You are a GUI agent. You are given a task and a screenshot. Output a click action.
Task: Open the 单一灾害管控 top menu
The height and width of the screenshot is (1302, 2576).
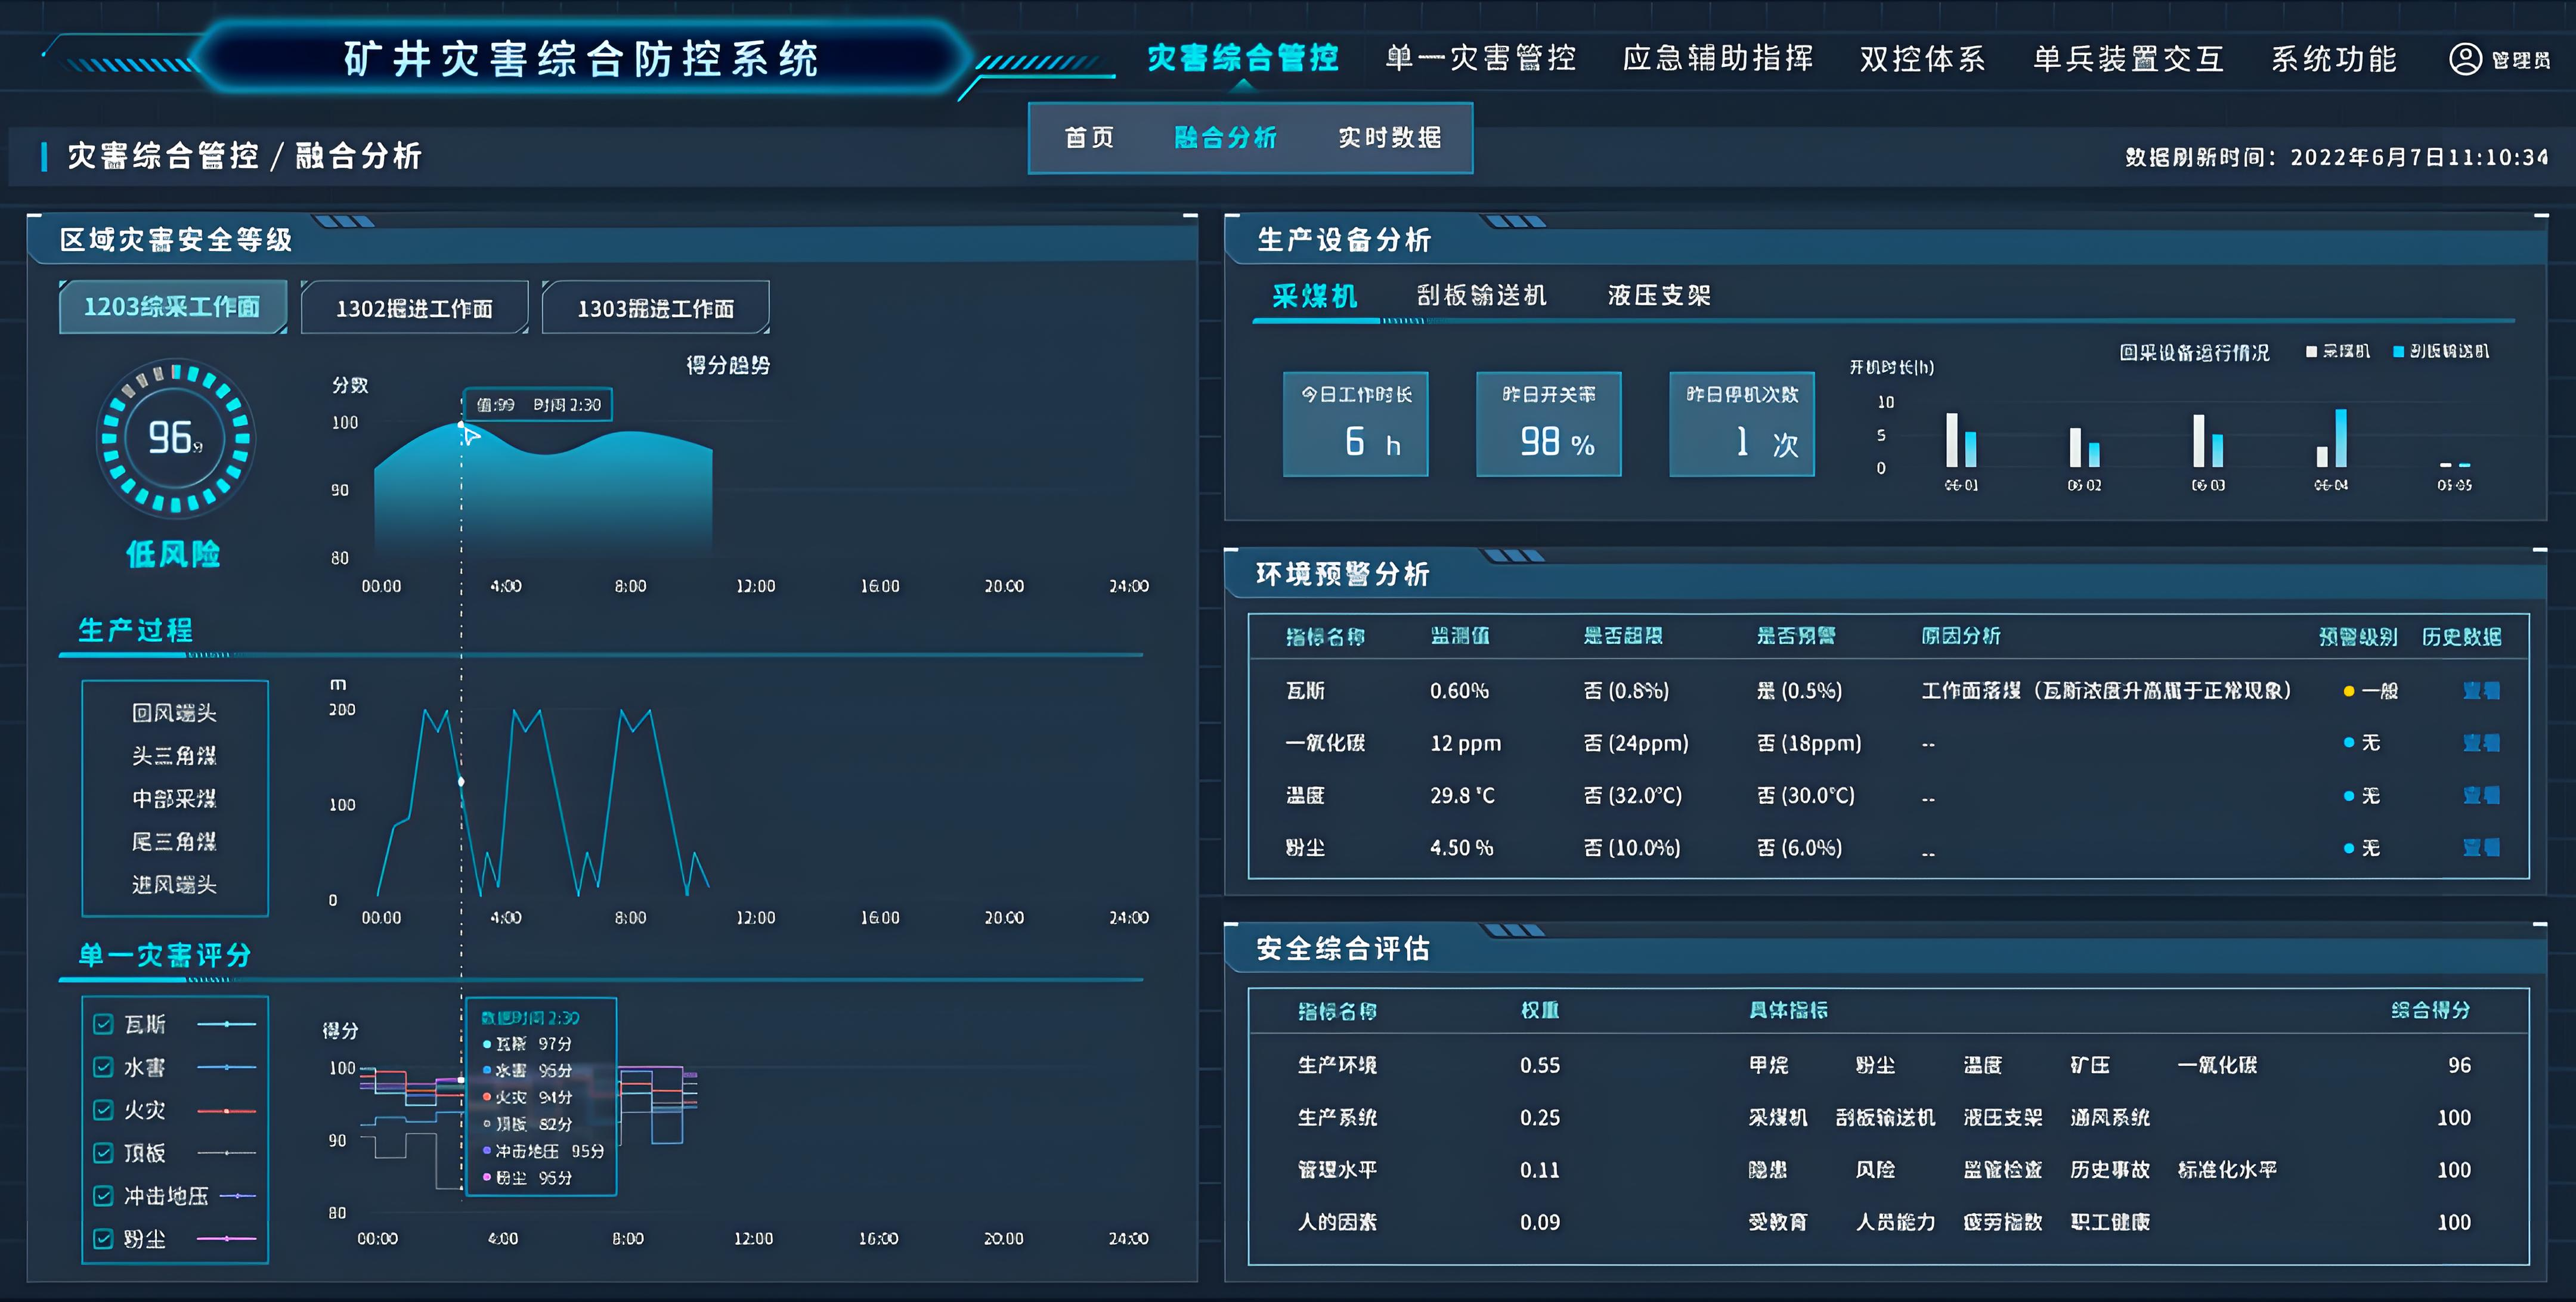(1480, 58)
